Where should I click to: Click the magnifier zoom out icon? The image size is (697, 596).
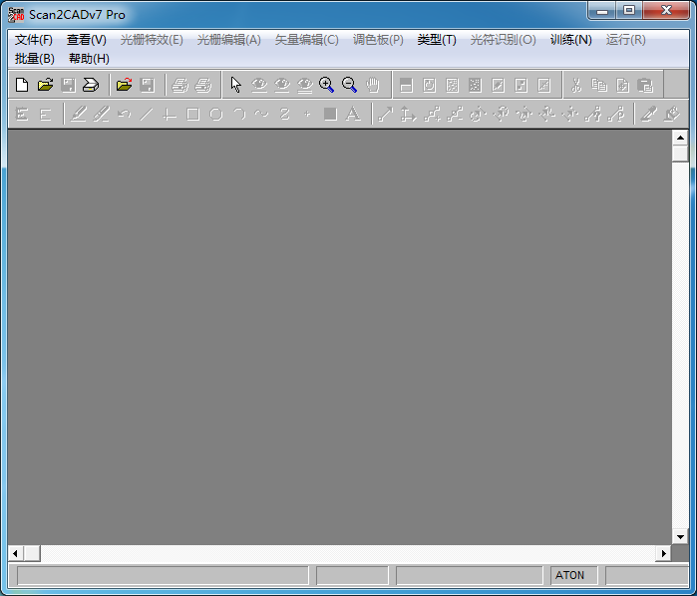pyautogui.click(x=349, y=85)
